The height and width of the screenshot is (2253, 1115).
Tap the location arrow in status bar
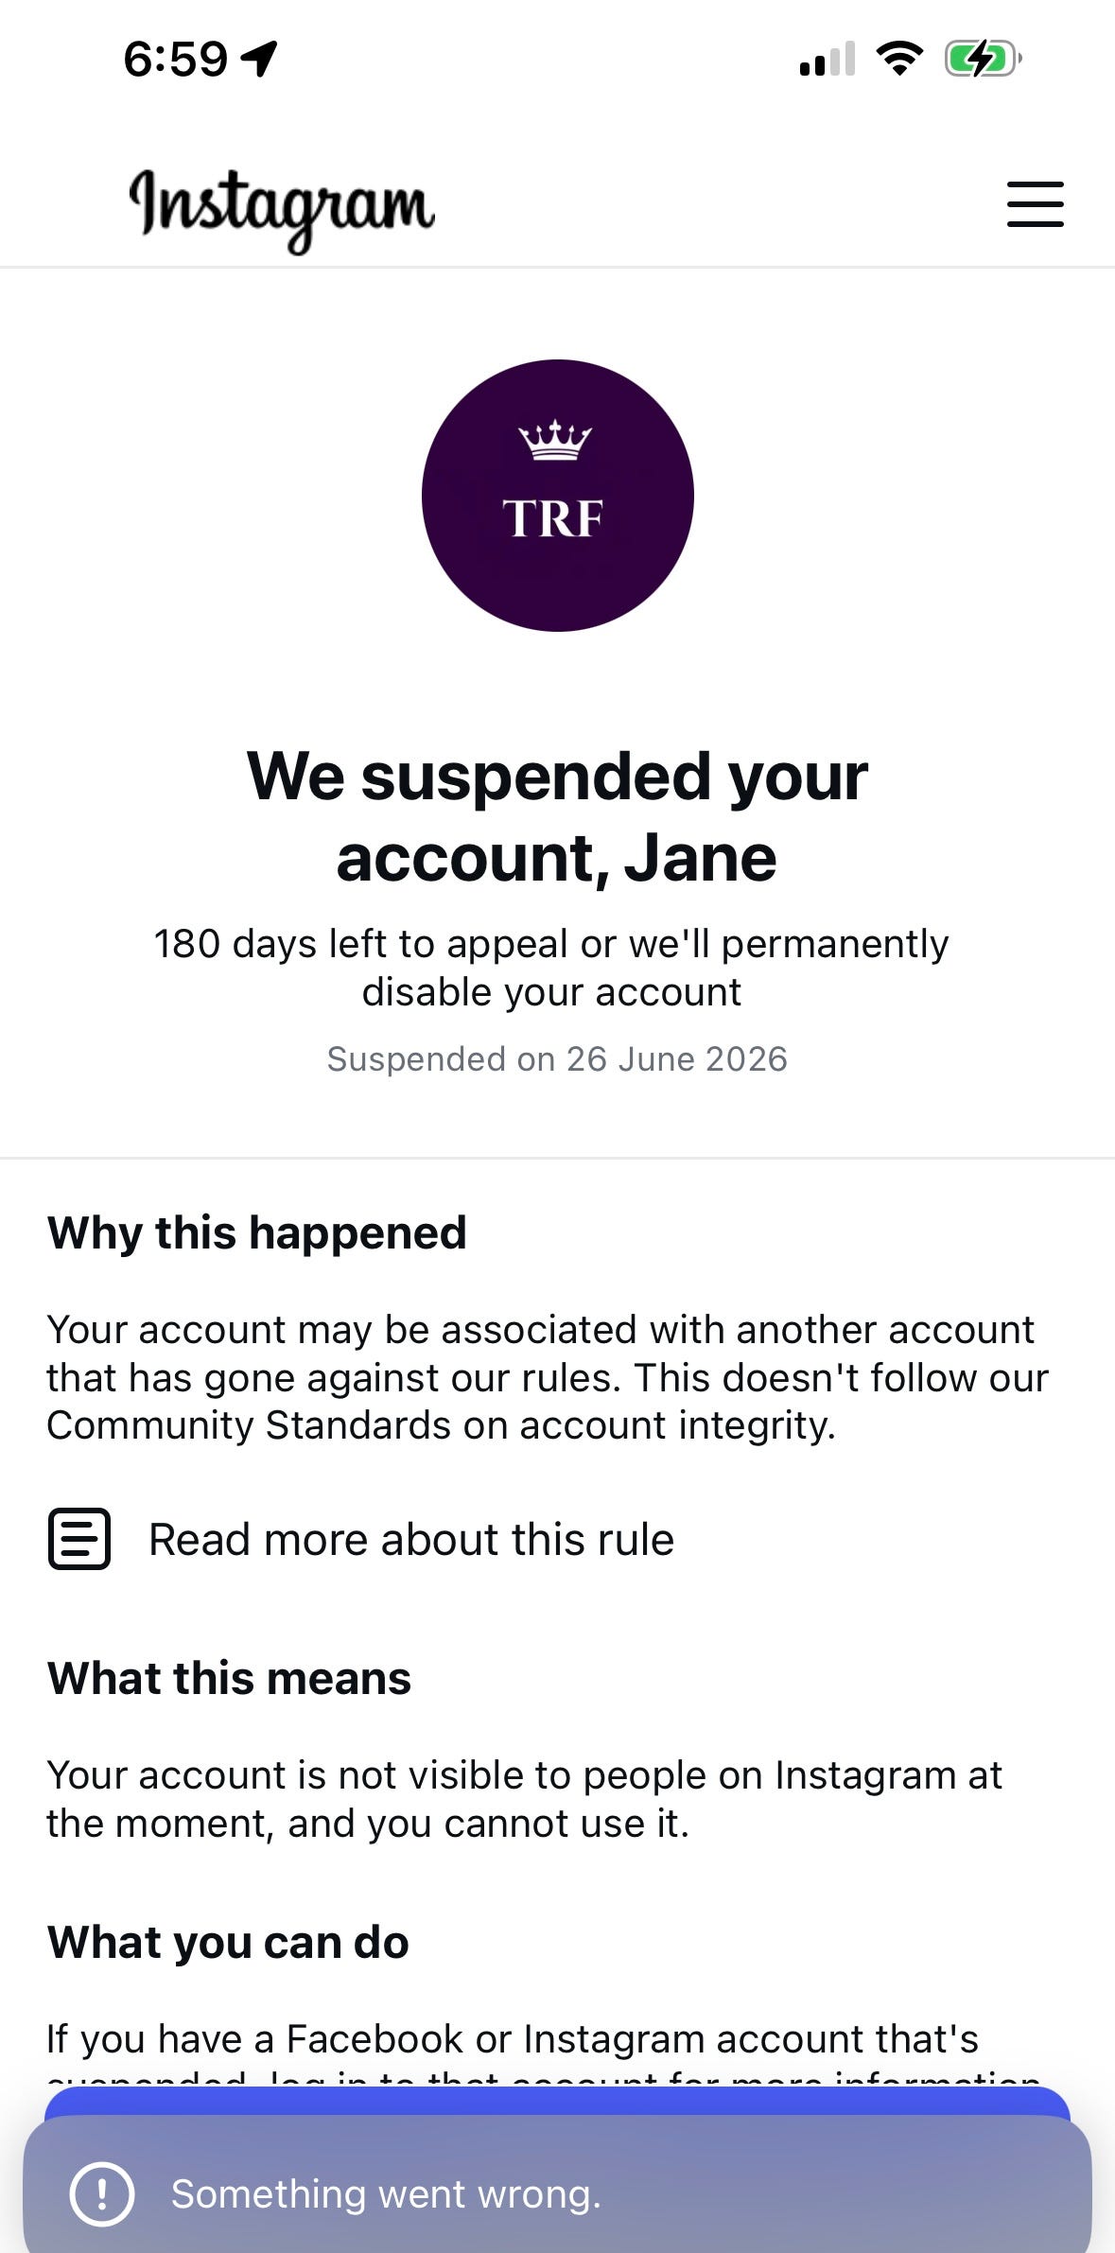259,59
